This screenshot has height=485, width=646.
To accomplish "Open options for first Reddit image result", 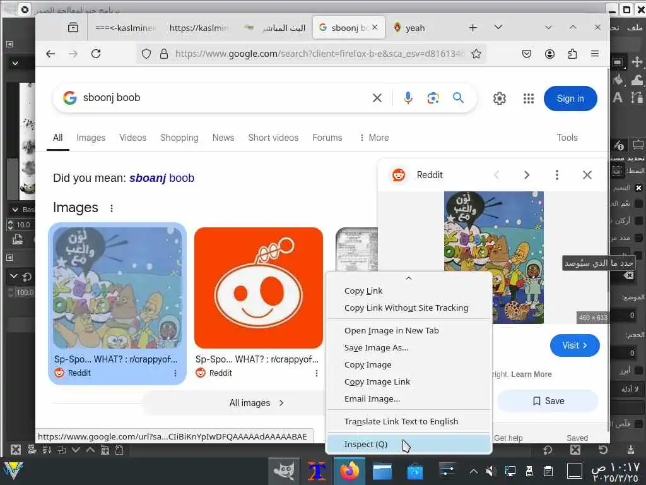I will pos(175,373).
